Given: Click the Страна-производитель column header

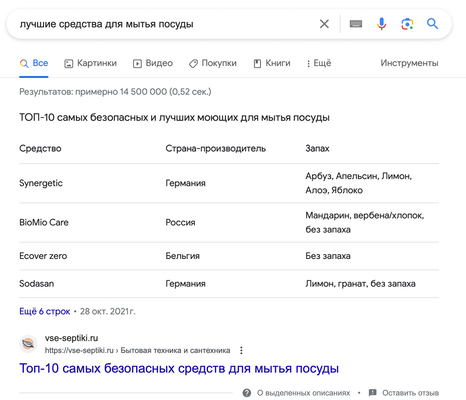Looking at the screenshot, I should [216, 148].
